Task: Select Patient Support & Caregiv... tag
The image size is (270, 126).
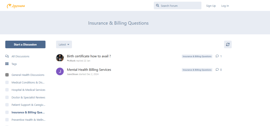Action: (x=28, y=105)
